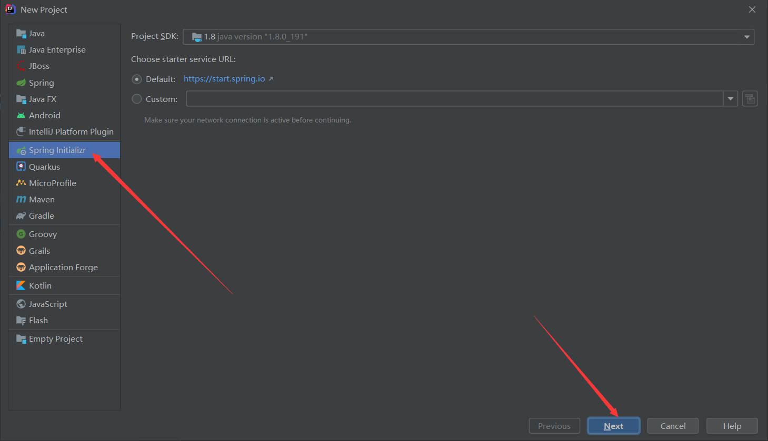The width and height of the screenshot is (768, 441).
Task: Click the Kotlin K icon
Action: (21, 285)
